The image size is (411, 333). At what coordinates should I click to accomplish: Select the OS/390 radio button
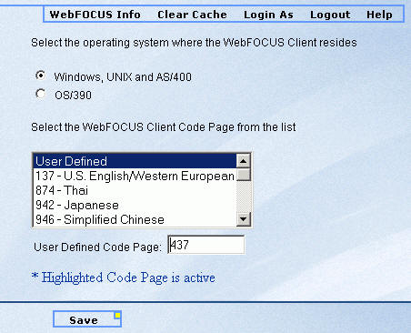coord(41,94)
